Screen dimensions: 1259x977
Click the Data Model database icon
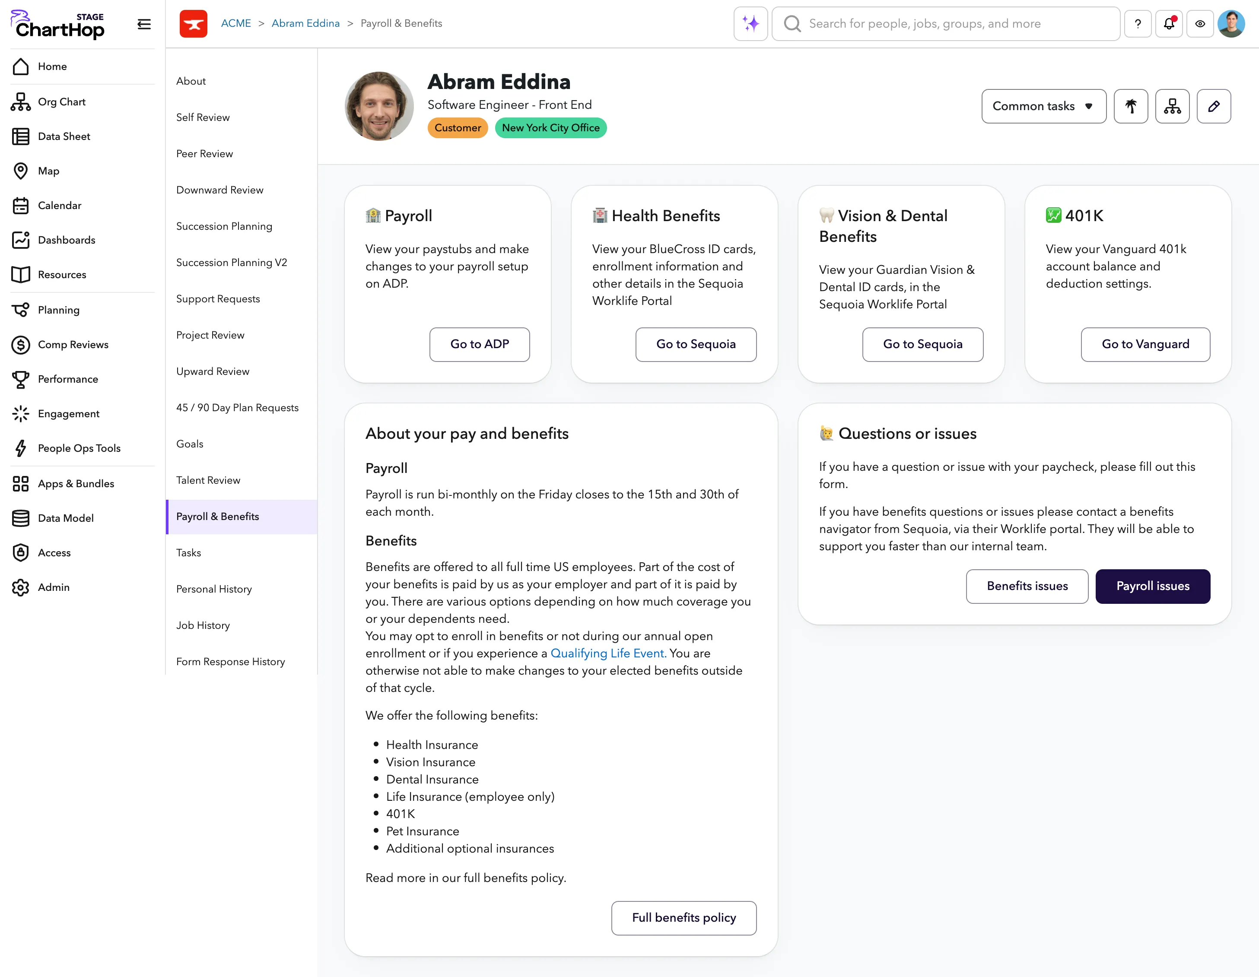(x=21, y=518)
